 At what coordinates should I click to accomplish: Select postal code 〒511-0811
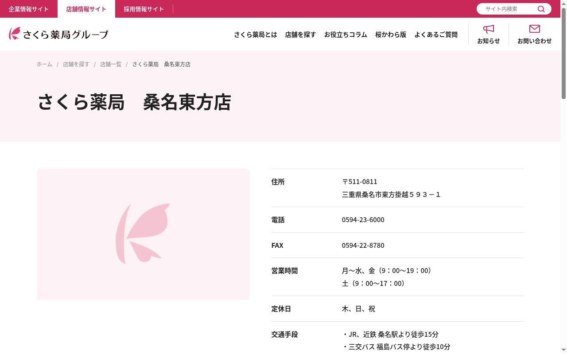tap(360, 182)
